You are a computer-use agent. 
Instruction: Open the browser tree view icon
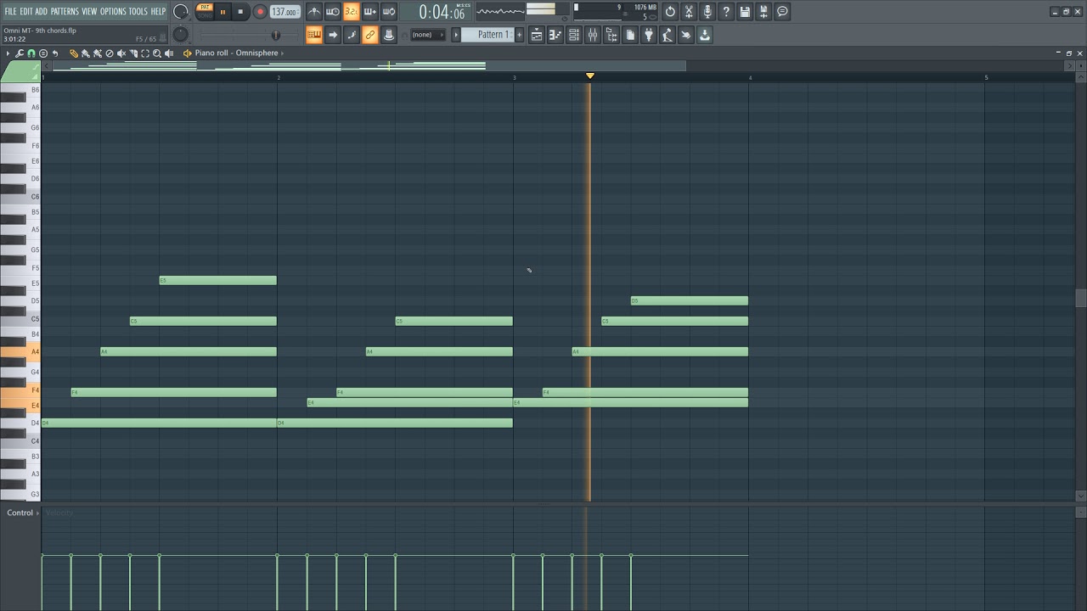[611, 35]
